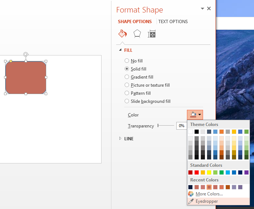The width and height of the screenshot is (254, 209).
Task: Pick white theme color swatch
Action: click(191, 131)
